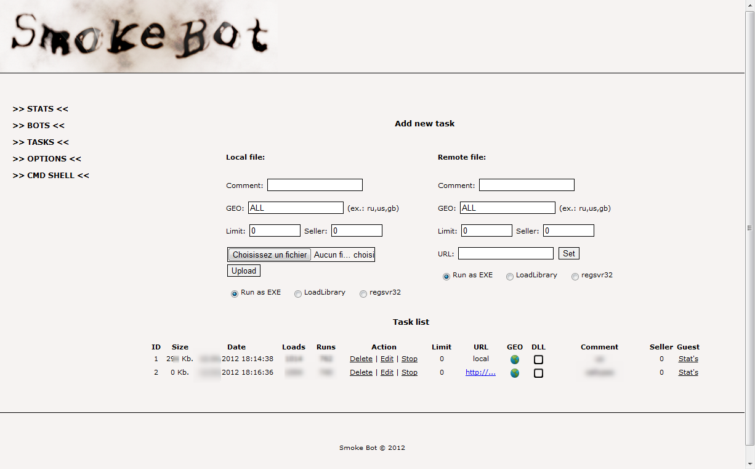Focus the Remote file URL field

pos(506,253)
